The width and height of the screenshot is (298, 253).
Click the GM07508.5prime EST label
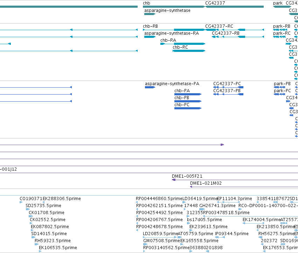(161, 241)
